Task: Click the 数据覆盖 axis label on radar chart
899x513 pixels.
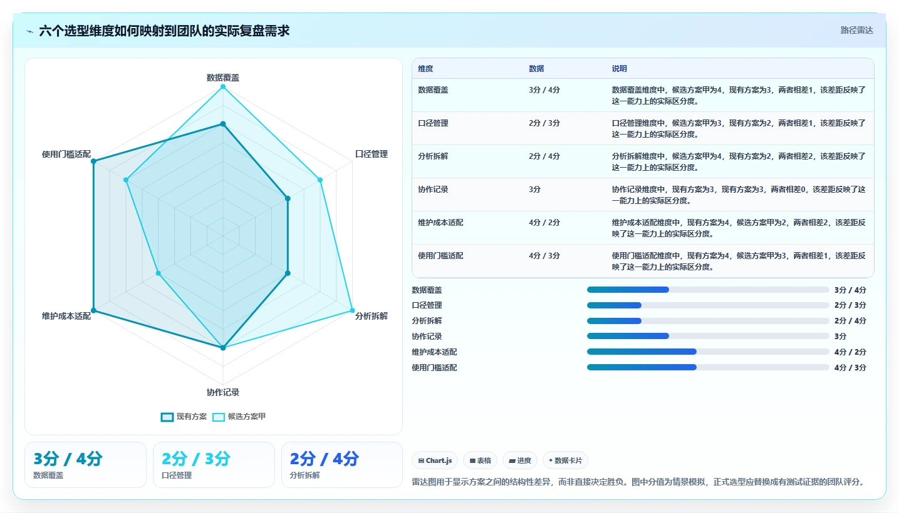Action: [223, 78]
